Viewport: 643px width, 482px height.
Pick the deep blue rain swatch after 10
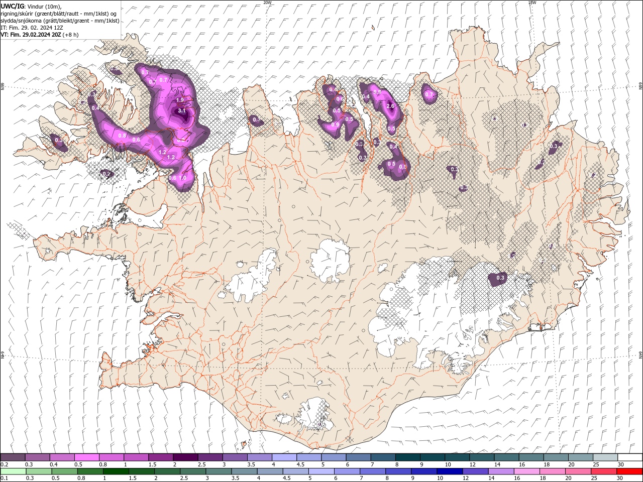coord(450,471)
